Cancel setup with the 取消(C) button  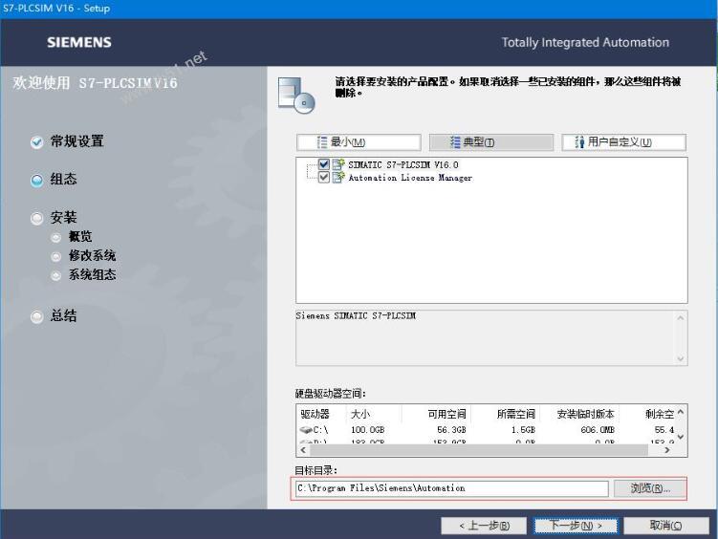coord(666,526)
